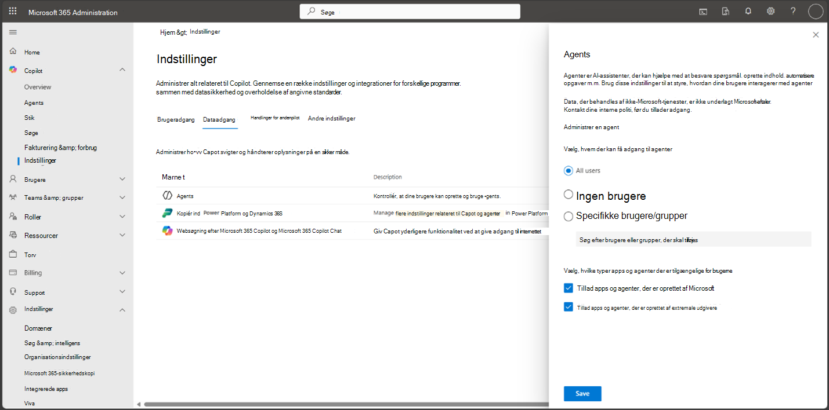Image resolution: width=829 pixels, height=410 pixels.
Task: Expand the Support section chevron
Action: pyautogui.click(x=122, y=292)
